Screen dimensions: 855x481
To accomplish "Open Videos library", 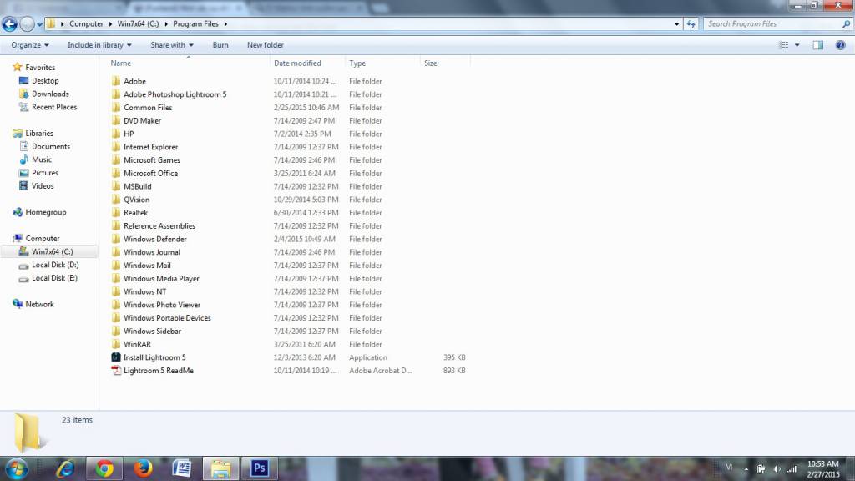I will tap(43, 186).
